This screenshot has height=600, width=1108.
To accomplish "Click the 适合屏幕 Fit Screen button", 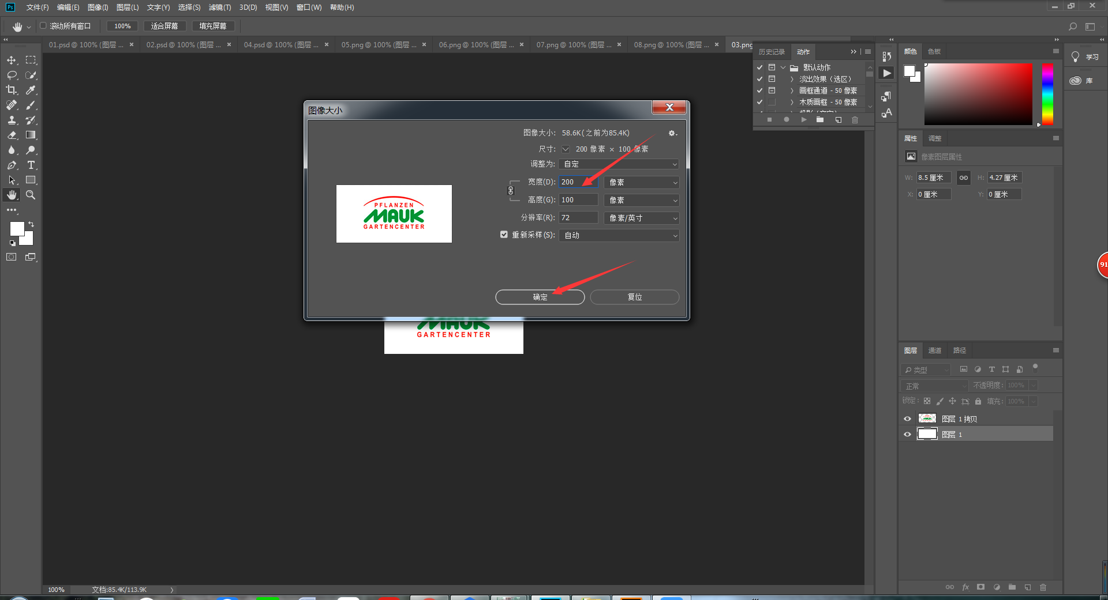I will click(x=164, y=26).
